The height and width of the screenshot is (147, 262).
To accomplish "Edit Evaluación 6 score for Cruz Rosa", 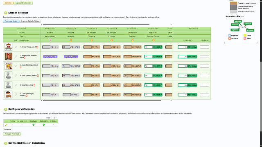I will click(x=148, y=85).
